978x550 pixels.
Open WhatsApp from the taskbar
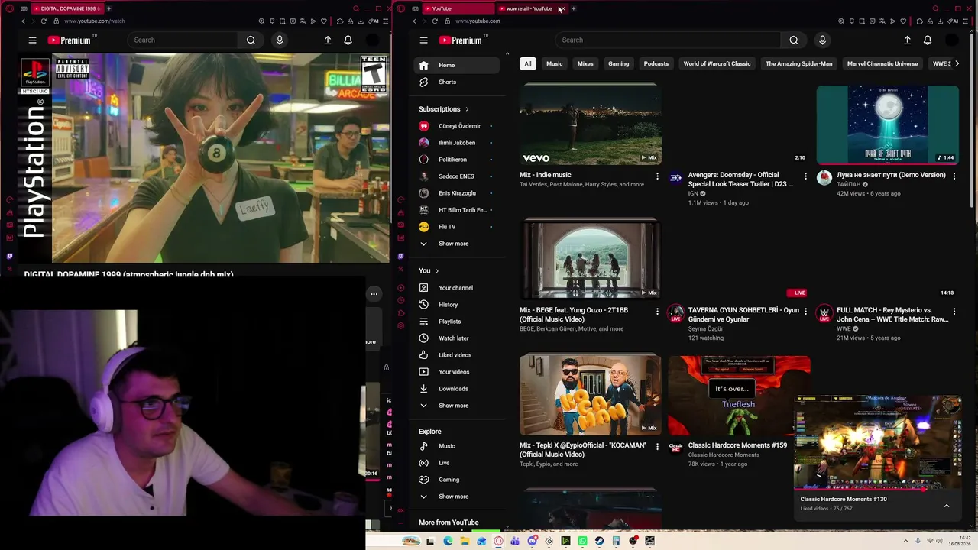click(582, 542)
